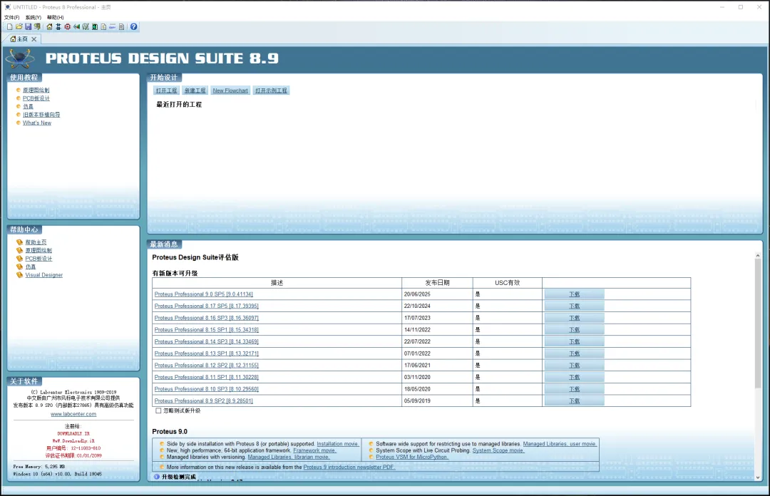
Task: Visit the www.labcenter.com link
Action: pos(73,414)
